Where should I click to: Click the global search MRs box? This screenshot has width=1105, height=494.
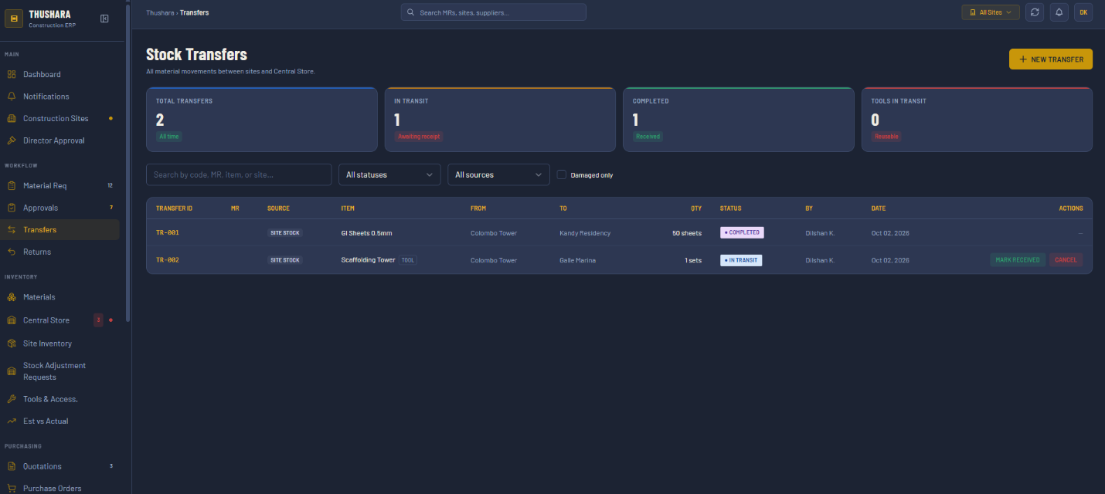click(x=493, y=12)
